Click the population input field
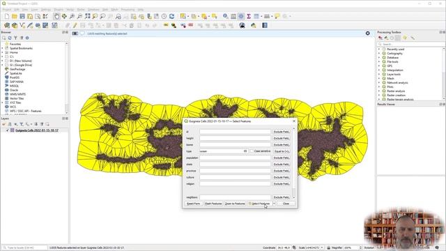Screen dimensions: 446x251 [x=235, y=158]
